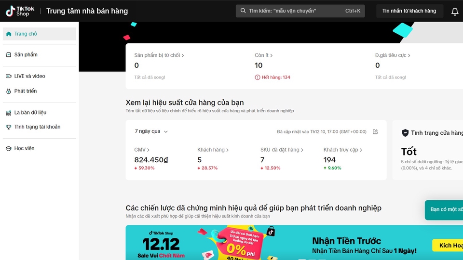Open Tin nhắn từ khách hàng
This screenshot has height=260, width=463.
click(409, 11)
